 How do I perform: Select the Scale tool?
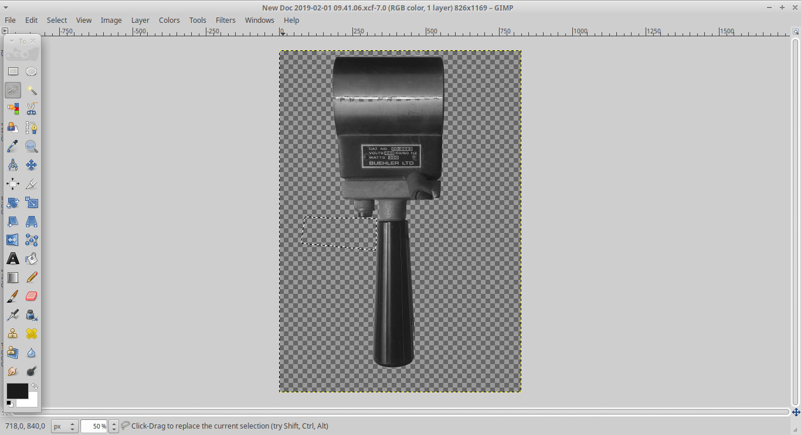tap(32, 203)
